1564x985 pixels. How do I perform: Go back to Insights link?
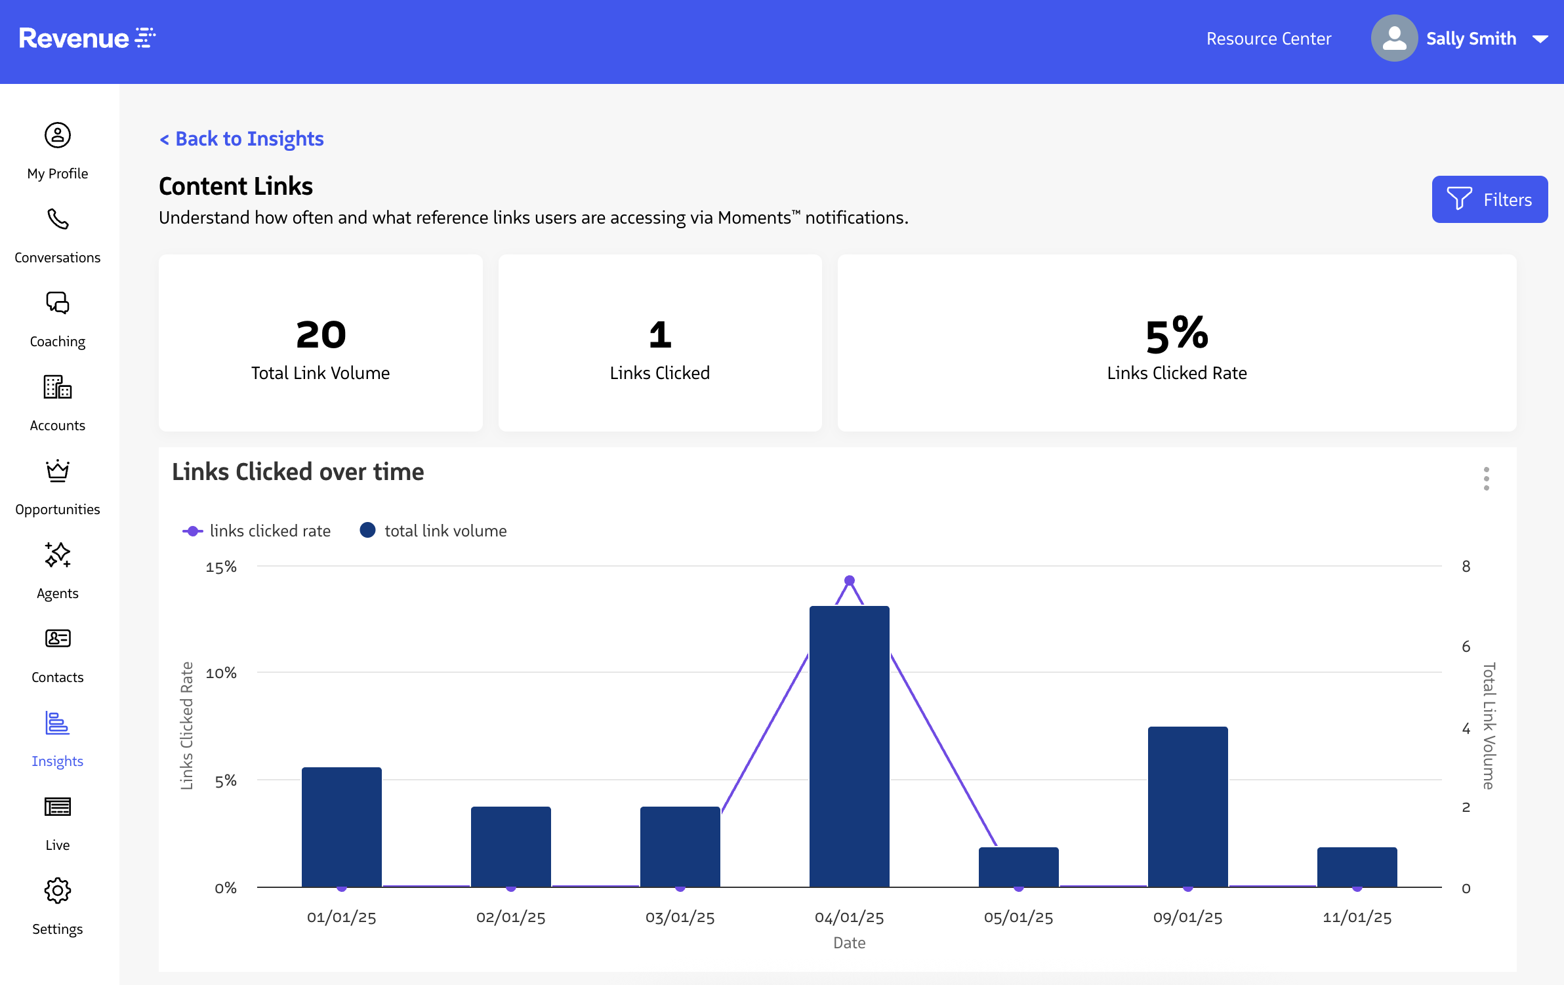[x=241, y=139]
